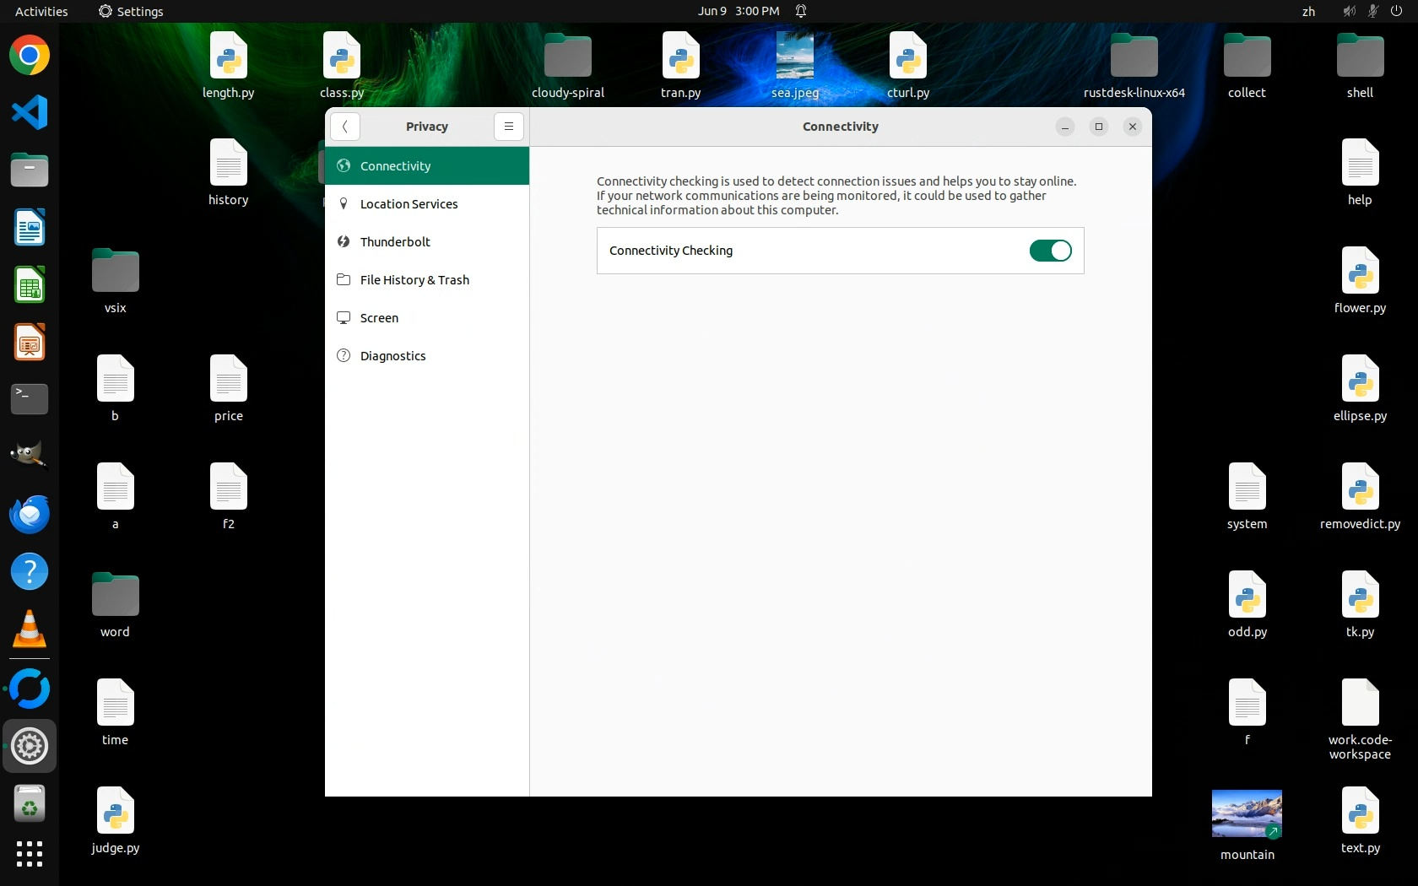Go back using the Privacy back arrow

[345, 127]
